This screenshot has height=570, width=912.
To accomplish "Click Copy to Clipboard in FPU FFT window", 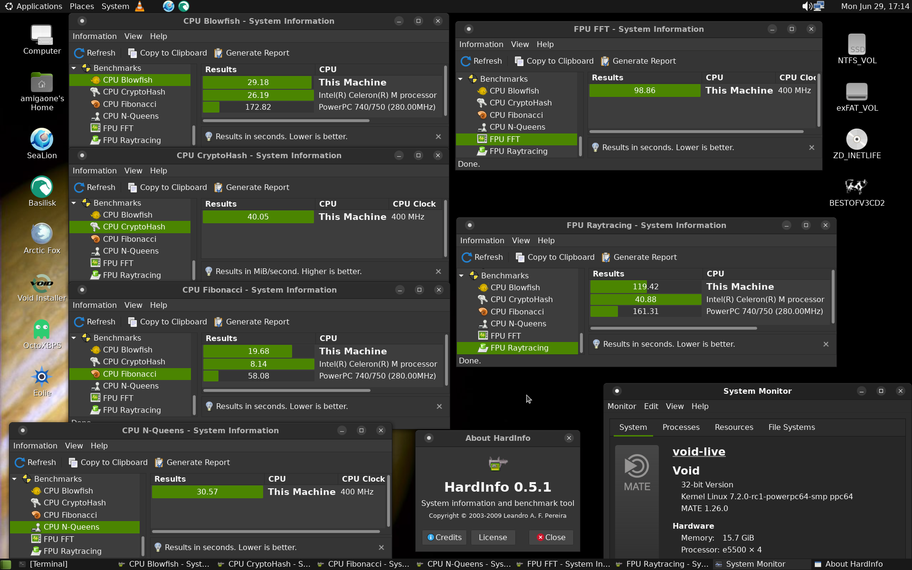I will point(554,61).
